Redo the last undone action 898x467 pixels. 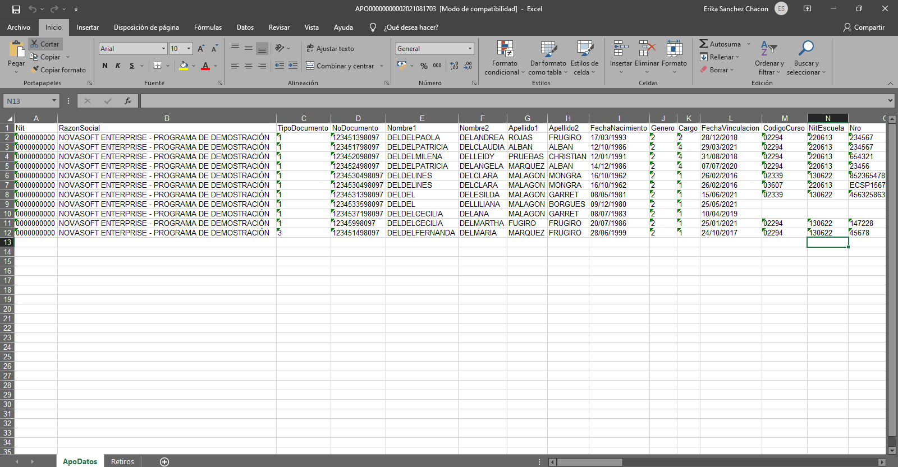tap(54, 9)
